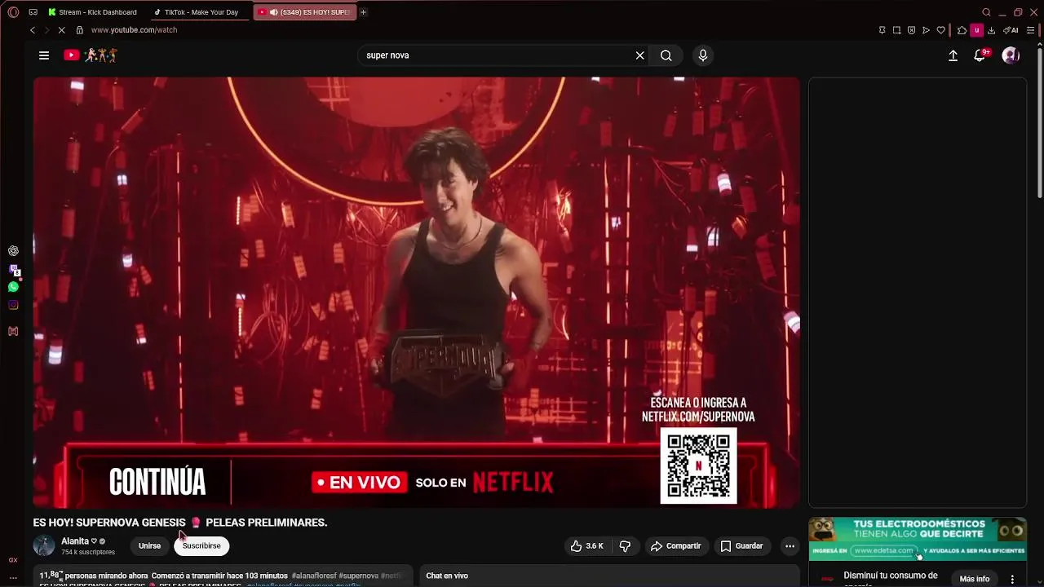Open video more actions ellipsis
This screenshot has height=587, width=1044.
790,545
